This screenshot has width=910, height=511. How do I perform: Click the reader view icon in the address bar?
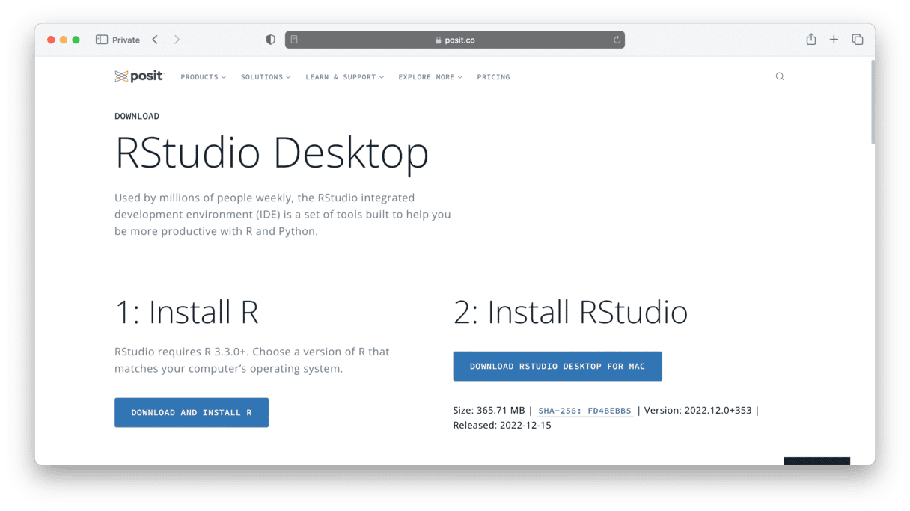point(294,40)
